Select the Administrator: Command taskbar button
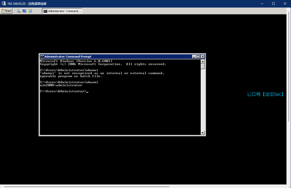 (62, 11)
